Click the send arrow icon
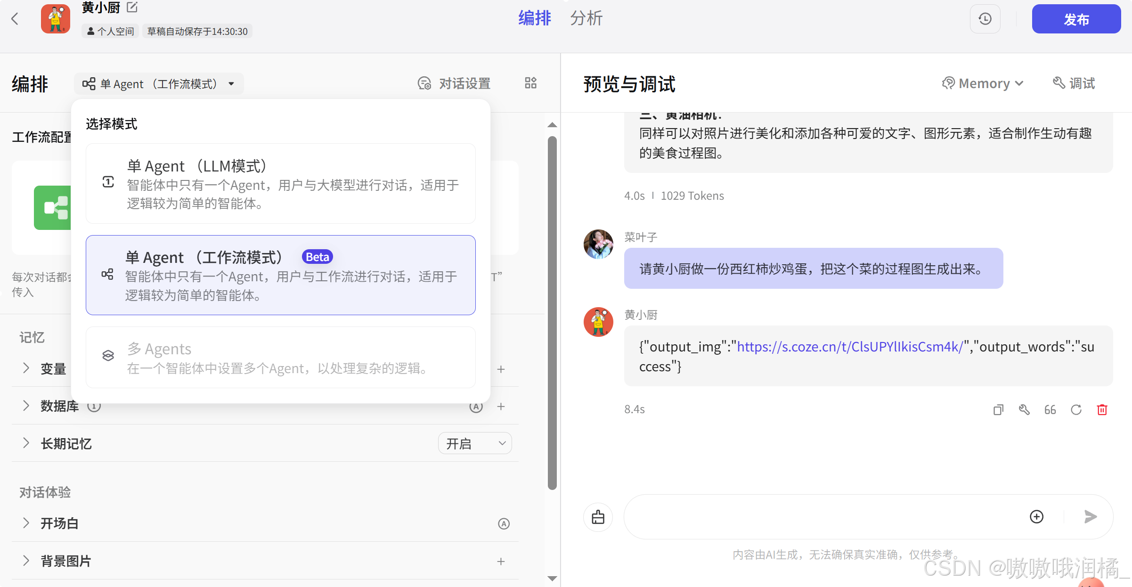Image resolution: width=1132 pixels, height=587 pixels. point(1090,517)
